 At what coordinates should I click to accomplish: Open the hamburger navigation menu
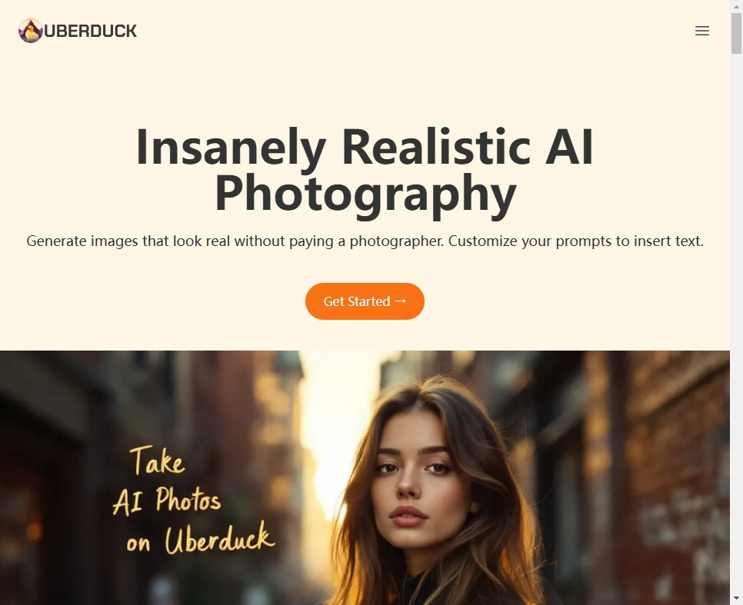point(701,31)
